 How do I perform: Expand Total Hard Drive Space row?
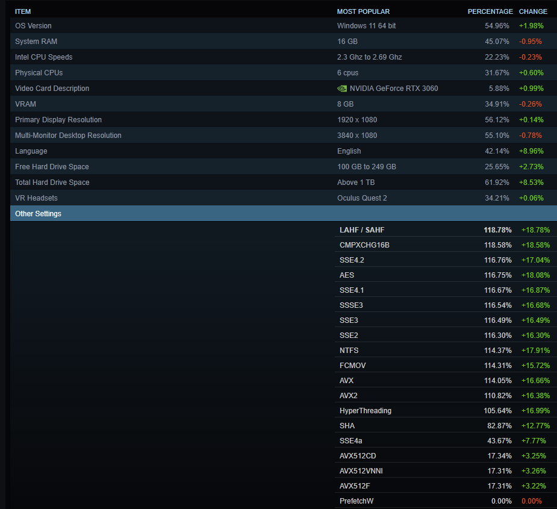(x=52, y=183)
